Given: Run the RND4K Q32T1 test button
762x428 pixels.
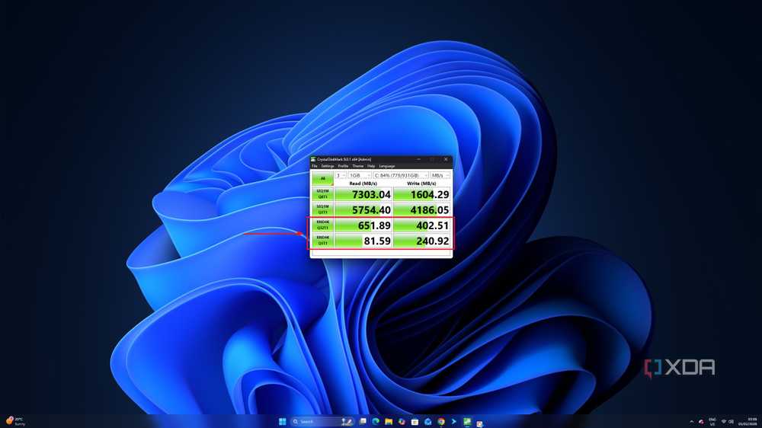Looking at the screenshot, I should point(322,225).
